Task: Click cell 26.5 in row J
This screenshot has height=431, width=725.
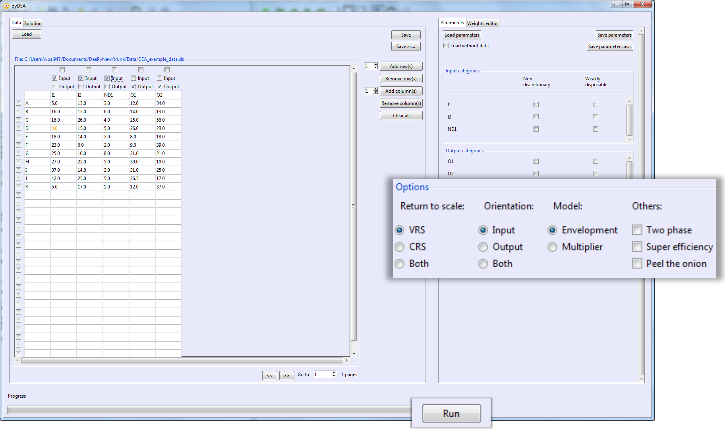Action: click(x=142, y=179)
